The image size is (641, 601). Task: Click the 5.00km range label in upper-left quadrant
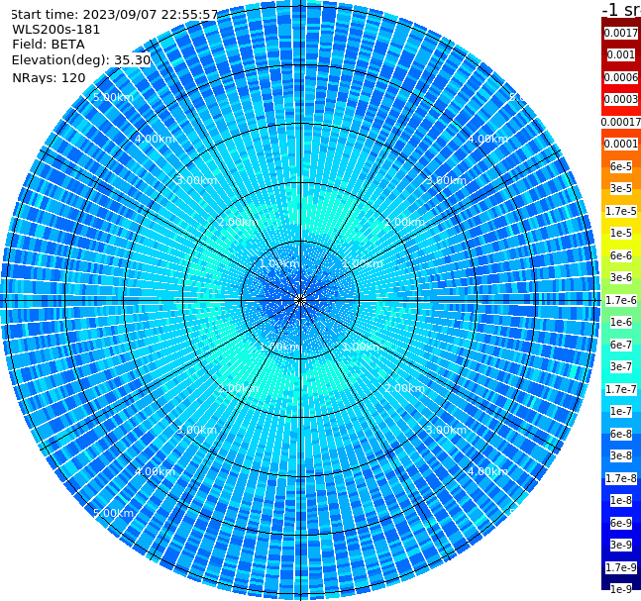[113, 97]
